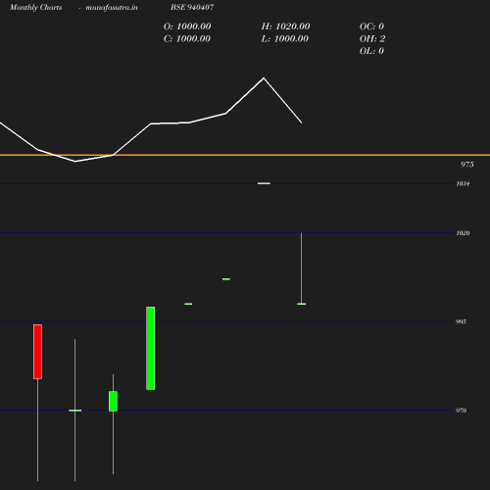Screen dimensions: 490x490
Task: Click the Low value 'L: 1000.00'
Action: pos(285,39)
